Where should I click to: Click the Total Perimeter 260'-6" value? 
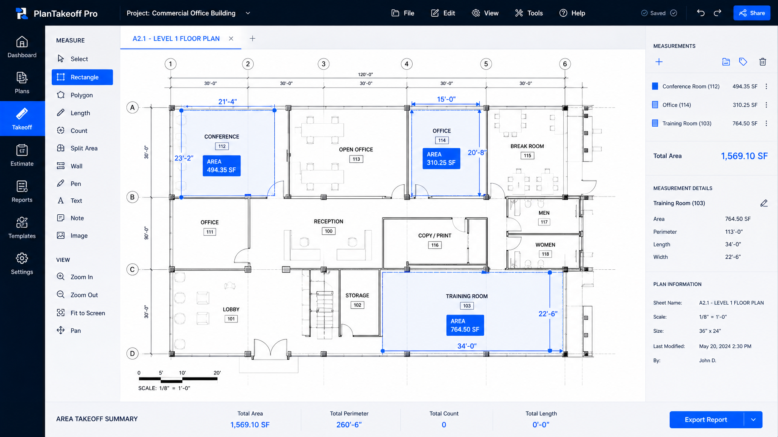pyautogui.click(x=349, y=425)
